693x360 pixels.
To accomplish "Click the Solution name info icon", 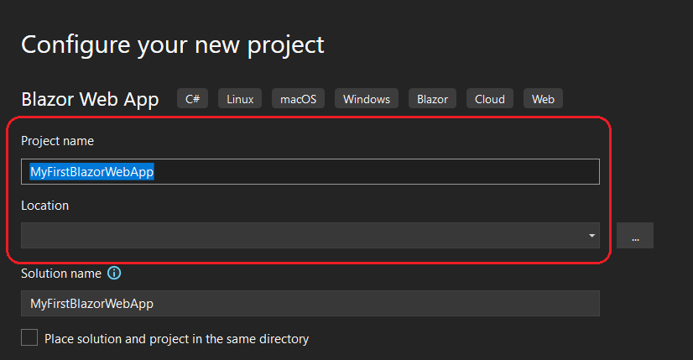I will pos(115,274).
